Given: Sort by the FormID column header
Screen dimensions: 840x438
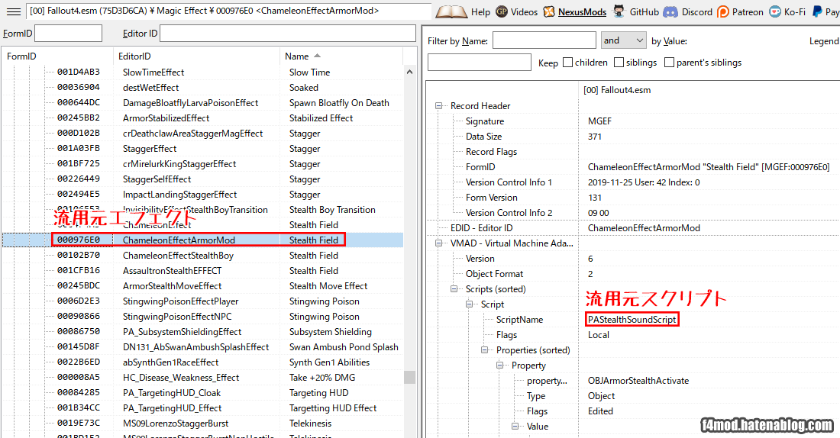Looking at the screenshot, I should 57,56.
